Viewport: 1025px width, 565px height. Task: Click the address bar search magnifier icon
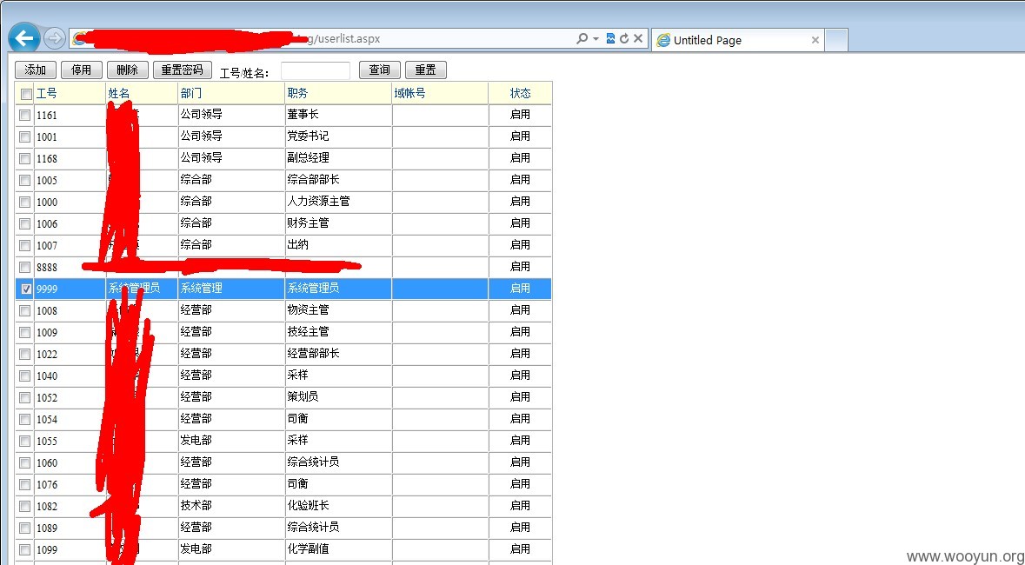coord(582,38)
